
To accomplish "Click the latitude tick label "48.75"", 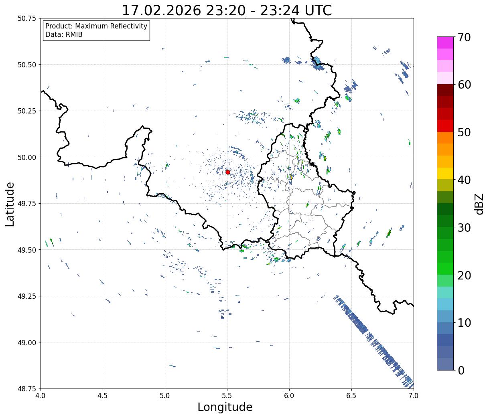I will [x=27, y=389].
